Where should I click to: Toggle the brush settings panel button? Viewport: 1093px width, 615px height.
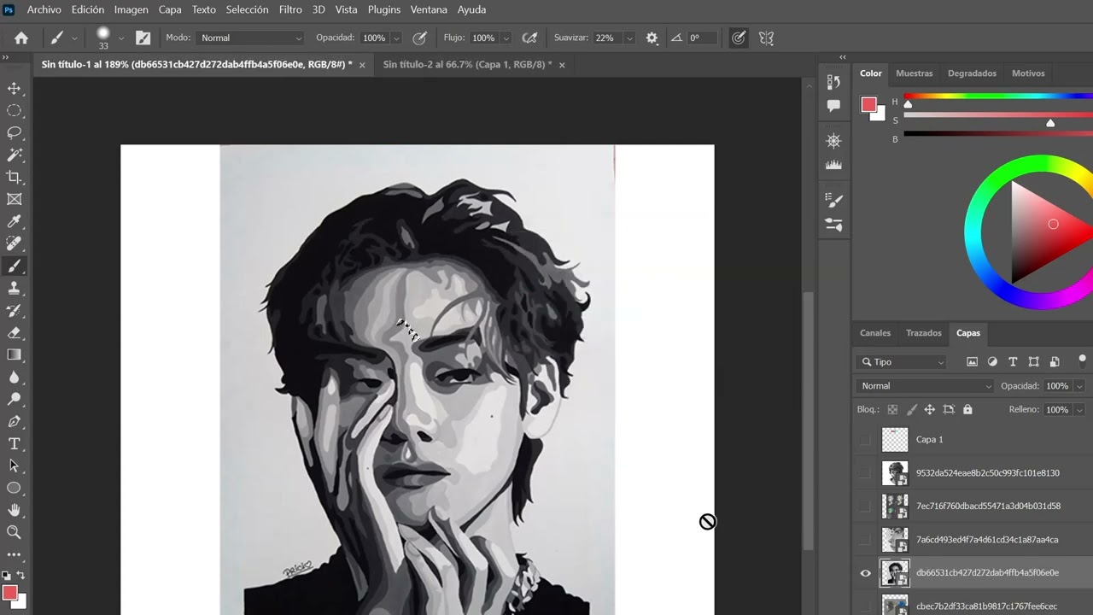143,38
